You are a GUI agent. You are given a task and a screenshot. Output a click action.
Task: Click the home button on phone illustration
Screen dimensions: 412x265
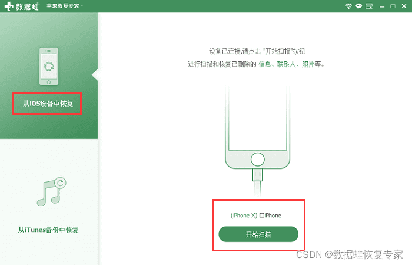coord(258,160)
